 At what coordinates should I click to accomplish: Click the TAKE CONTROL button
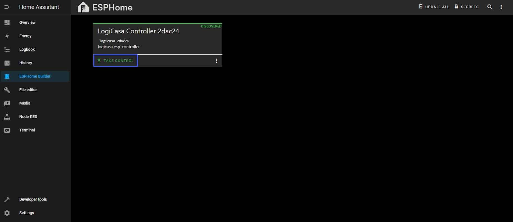coord(115,61)
